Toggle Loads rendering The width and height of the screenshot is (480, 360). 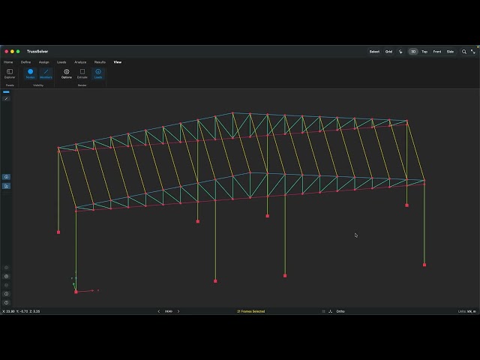[x=98, y=73]
